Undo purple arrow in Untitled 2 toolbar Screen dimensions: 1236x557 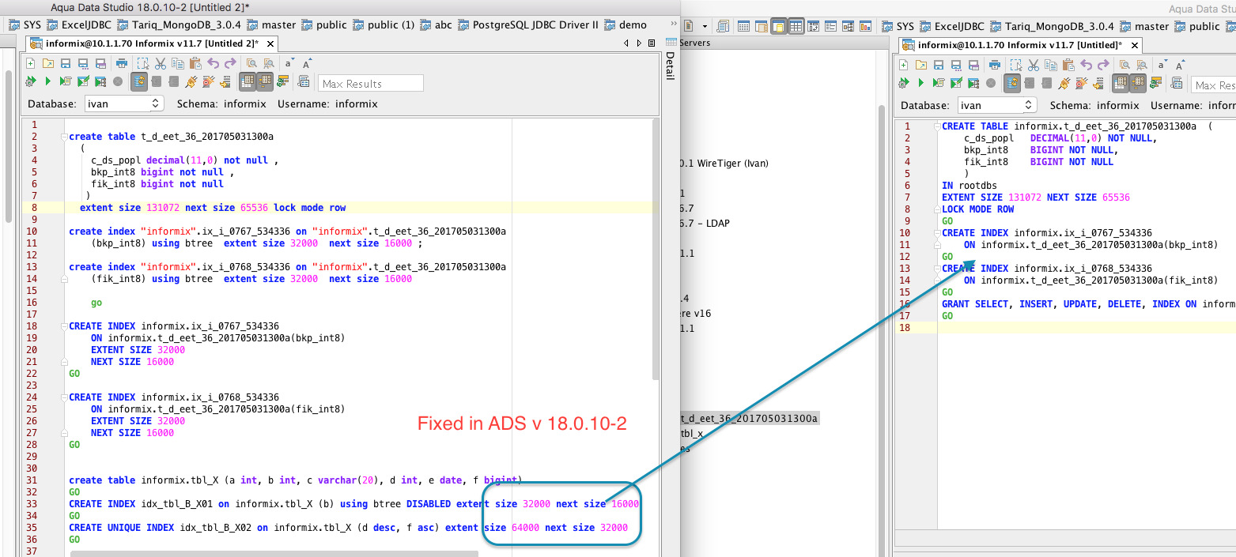tap(213, 63)
